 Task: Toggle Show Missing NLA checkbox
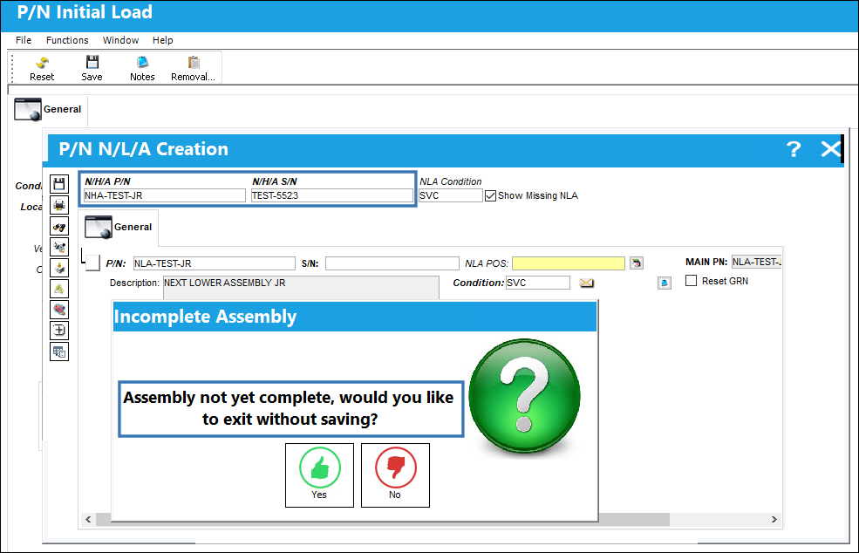(x=490, y=195)
